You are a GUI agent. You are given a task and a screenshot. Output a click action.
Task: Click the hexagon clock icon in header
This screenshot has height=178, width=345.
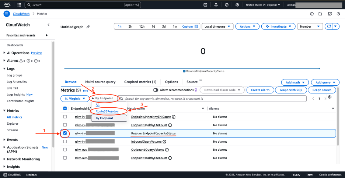[x=338, y=14]
